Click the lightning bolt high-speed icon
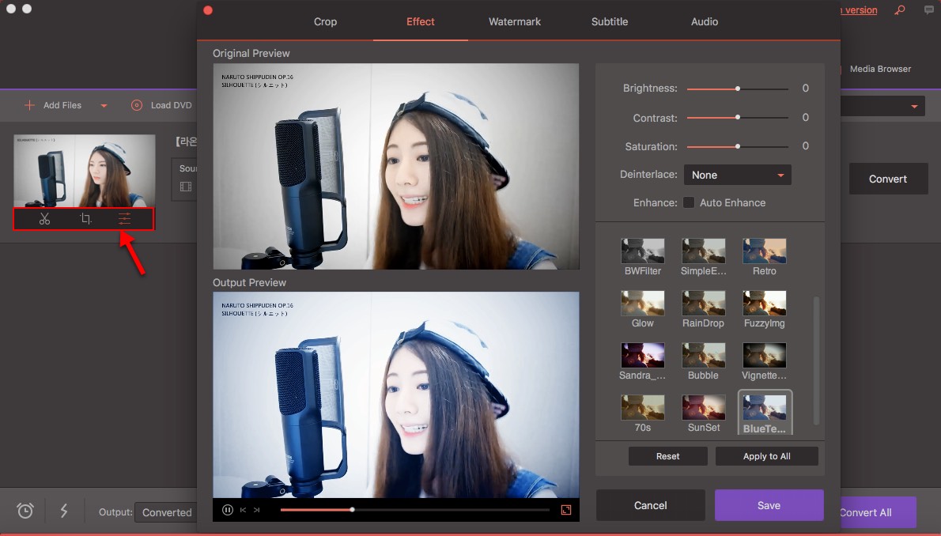This screenshot has height=536, width=941. pos(64,511)
